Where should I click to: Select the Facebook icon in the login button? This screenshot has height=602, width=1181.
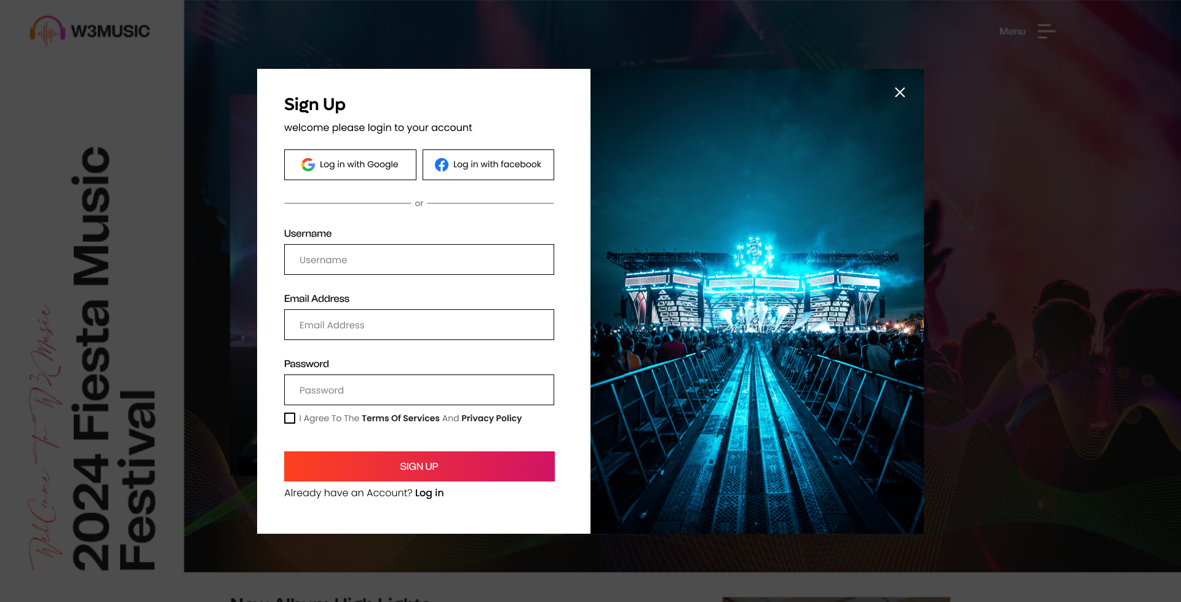coord(441,164)
